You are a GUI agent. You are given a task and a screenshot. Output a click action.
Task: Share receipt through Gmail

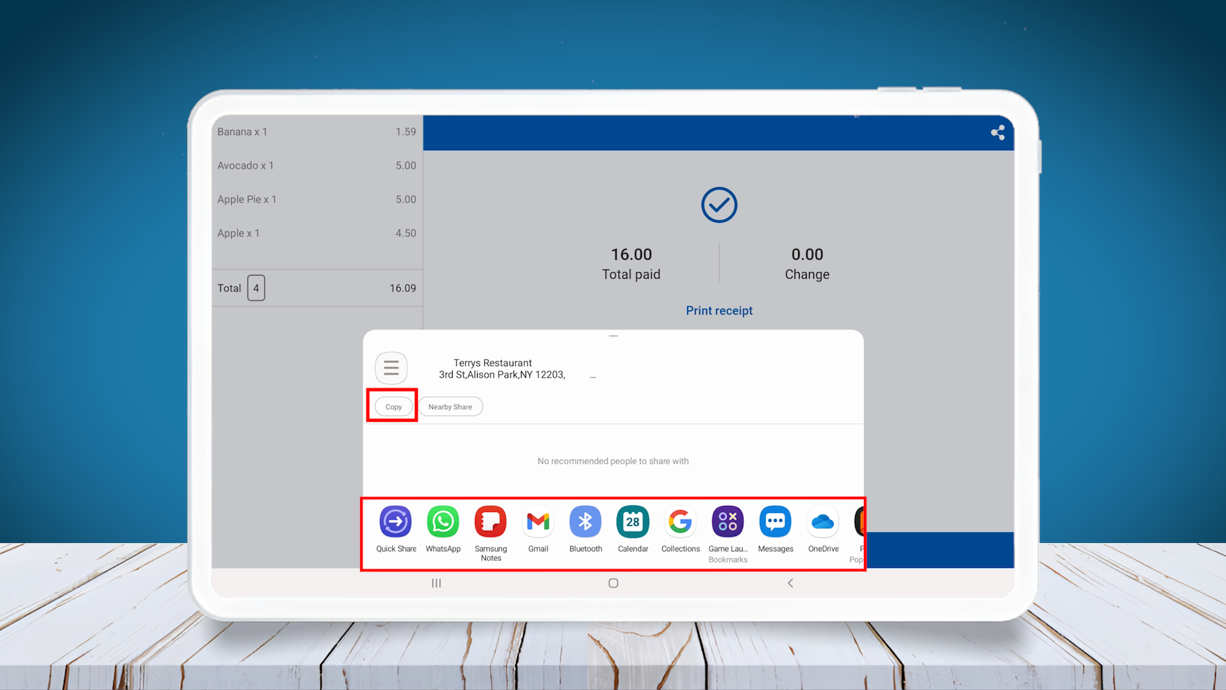[538, 522]
